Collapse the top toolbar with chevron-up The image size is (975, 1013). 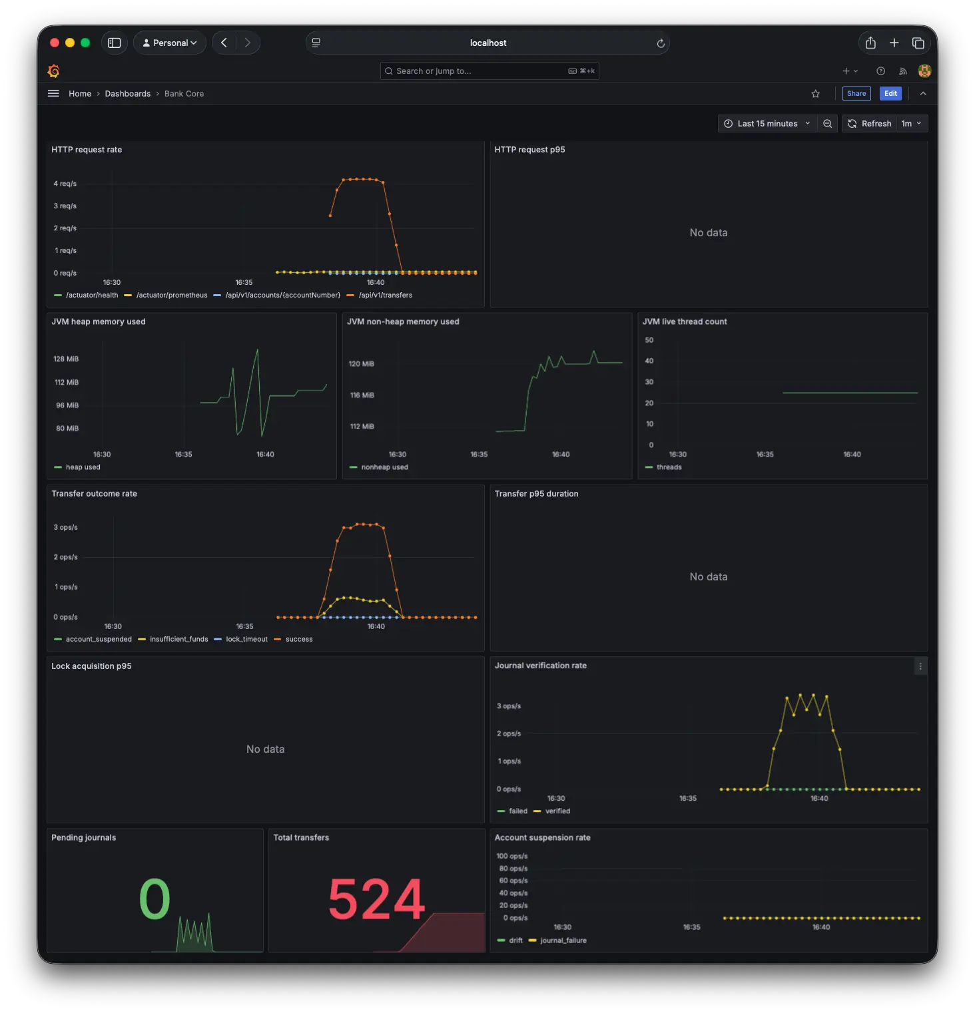(923, 94)
